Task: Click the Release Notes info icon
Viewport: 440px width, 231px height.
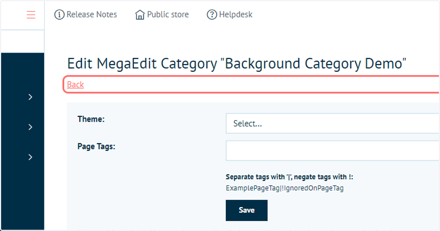Action: [59, 15]
